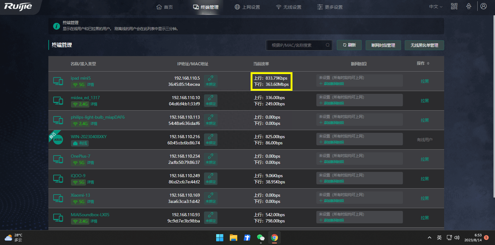495x245 pixels.
Task: Click the IP address 192.168.110.249
Action: pos(185,176)
